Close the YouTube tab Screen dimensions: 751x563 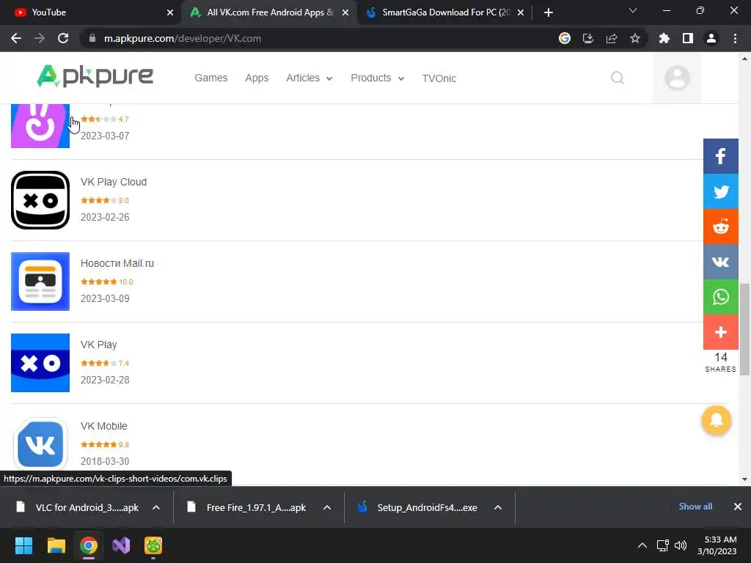pos(170,12)
